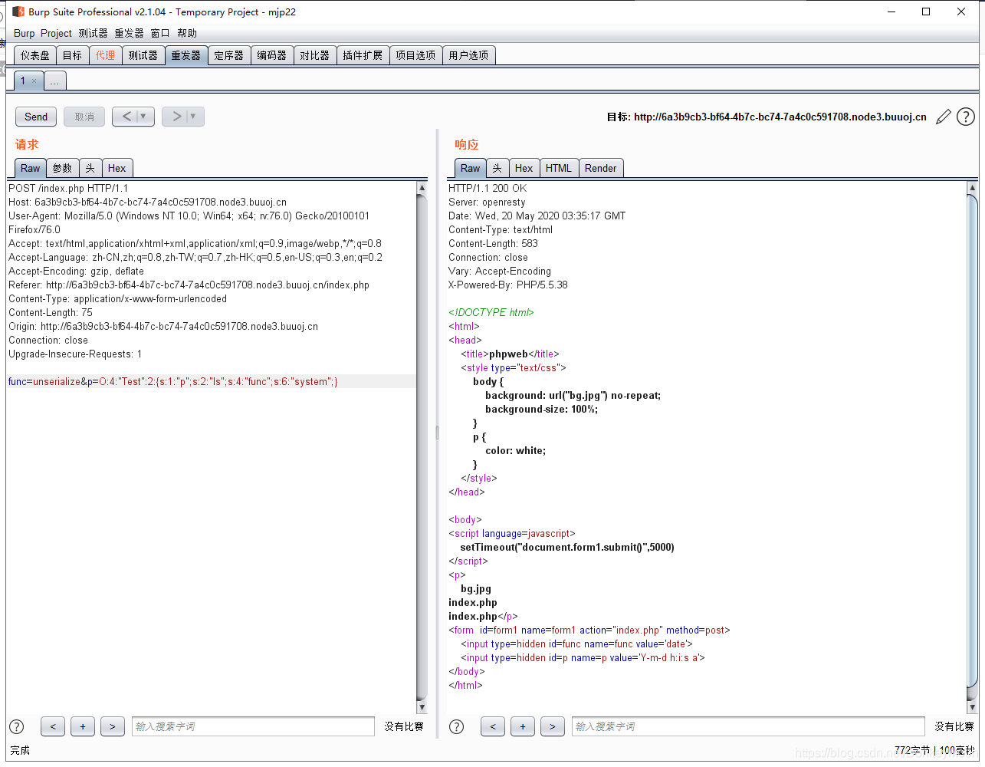The image size is (985, 767).
Task: Switch to the 定序器 tab
Action: [x=229, y=55]
